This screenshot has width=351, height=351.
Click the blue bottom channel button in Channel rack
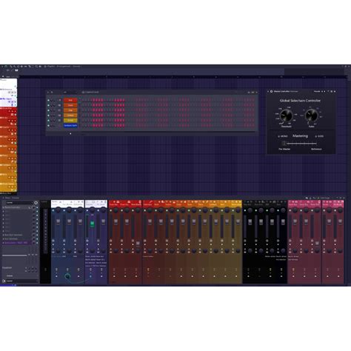70,125
